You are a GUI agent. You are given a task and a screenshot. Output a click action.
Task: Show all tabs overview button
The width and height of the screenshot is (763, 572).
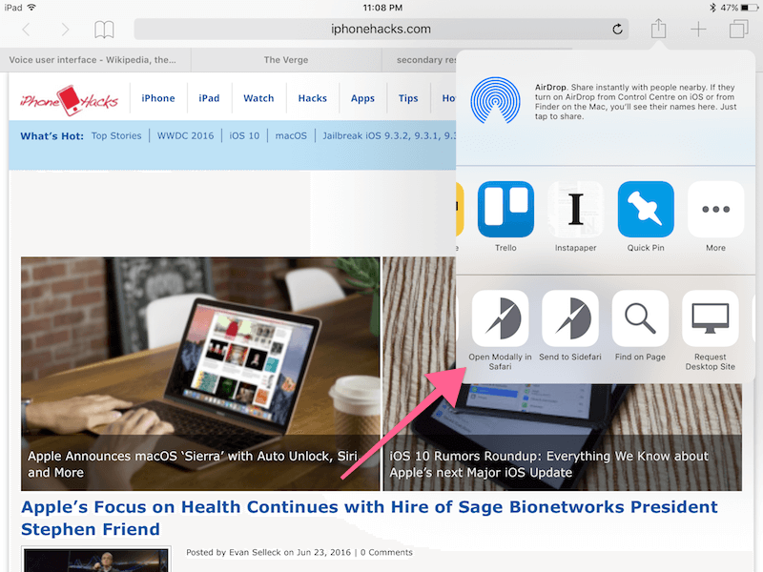point(738,30)
